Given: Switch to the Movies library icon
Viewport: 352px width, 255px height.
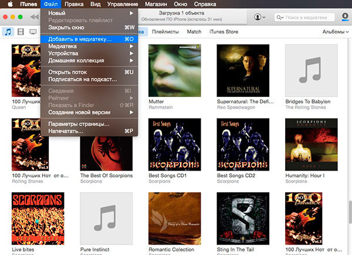Looking at the screenshot, I should coord(21,32).
